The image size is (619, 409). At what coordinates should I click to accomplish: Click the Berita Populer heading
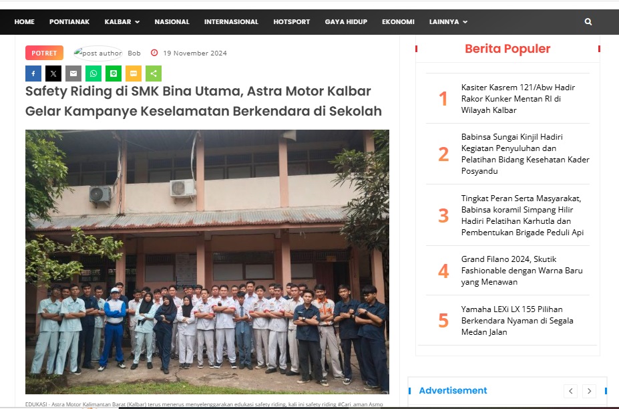point(507,49)
